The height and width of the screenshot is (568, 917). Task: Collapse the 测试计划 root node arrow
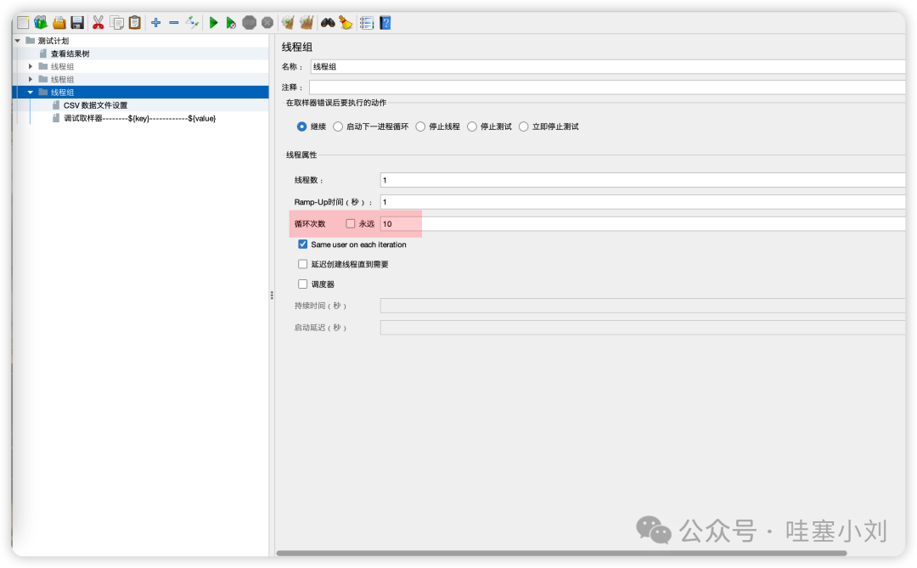click(x=18, y=41)
